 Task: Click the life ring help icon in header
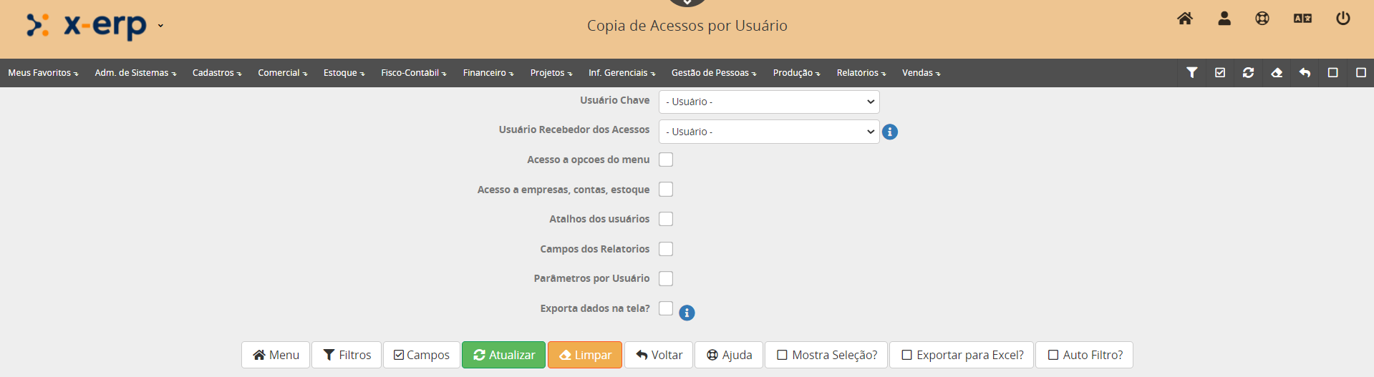[1262, 19]
